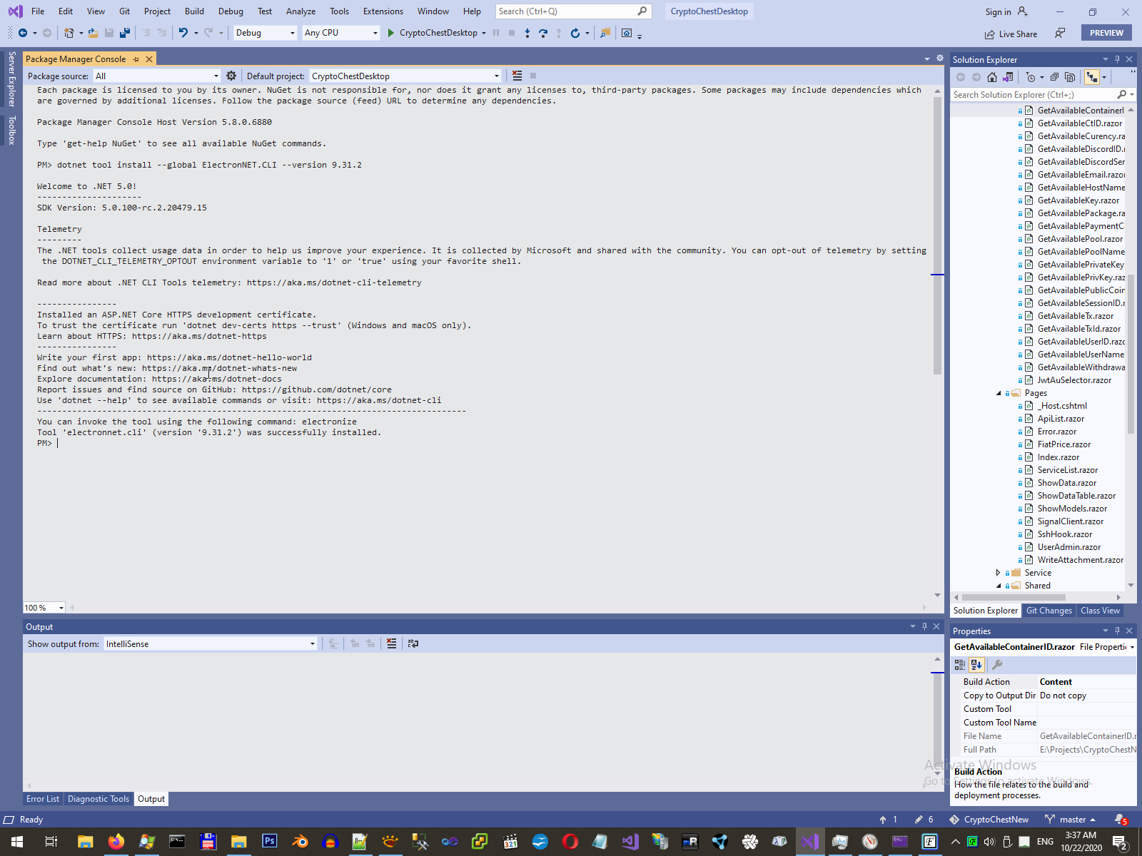
Task: Toggle auto hide pin on Solution Explorer panel
Action: (1117, 59)
